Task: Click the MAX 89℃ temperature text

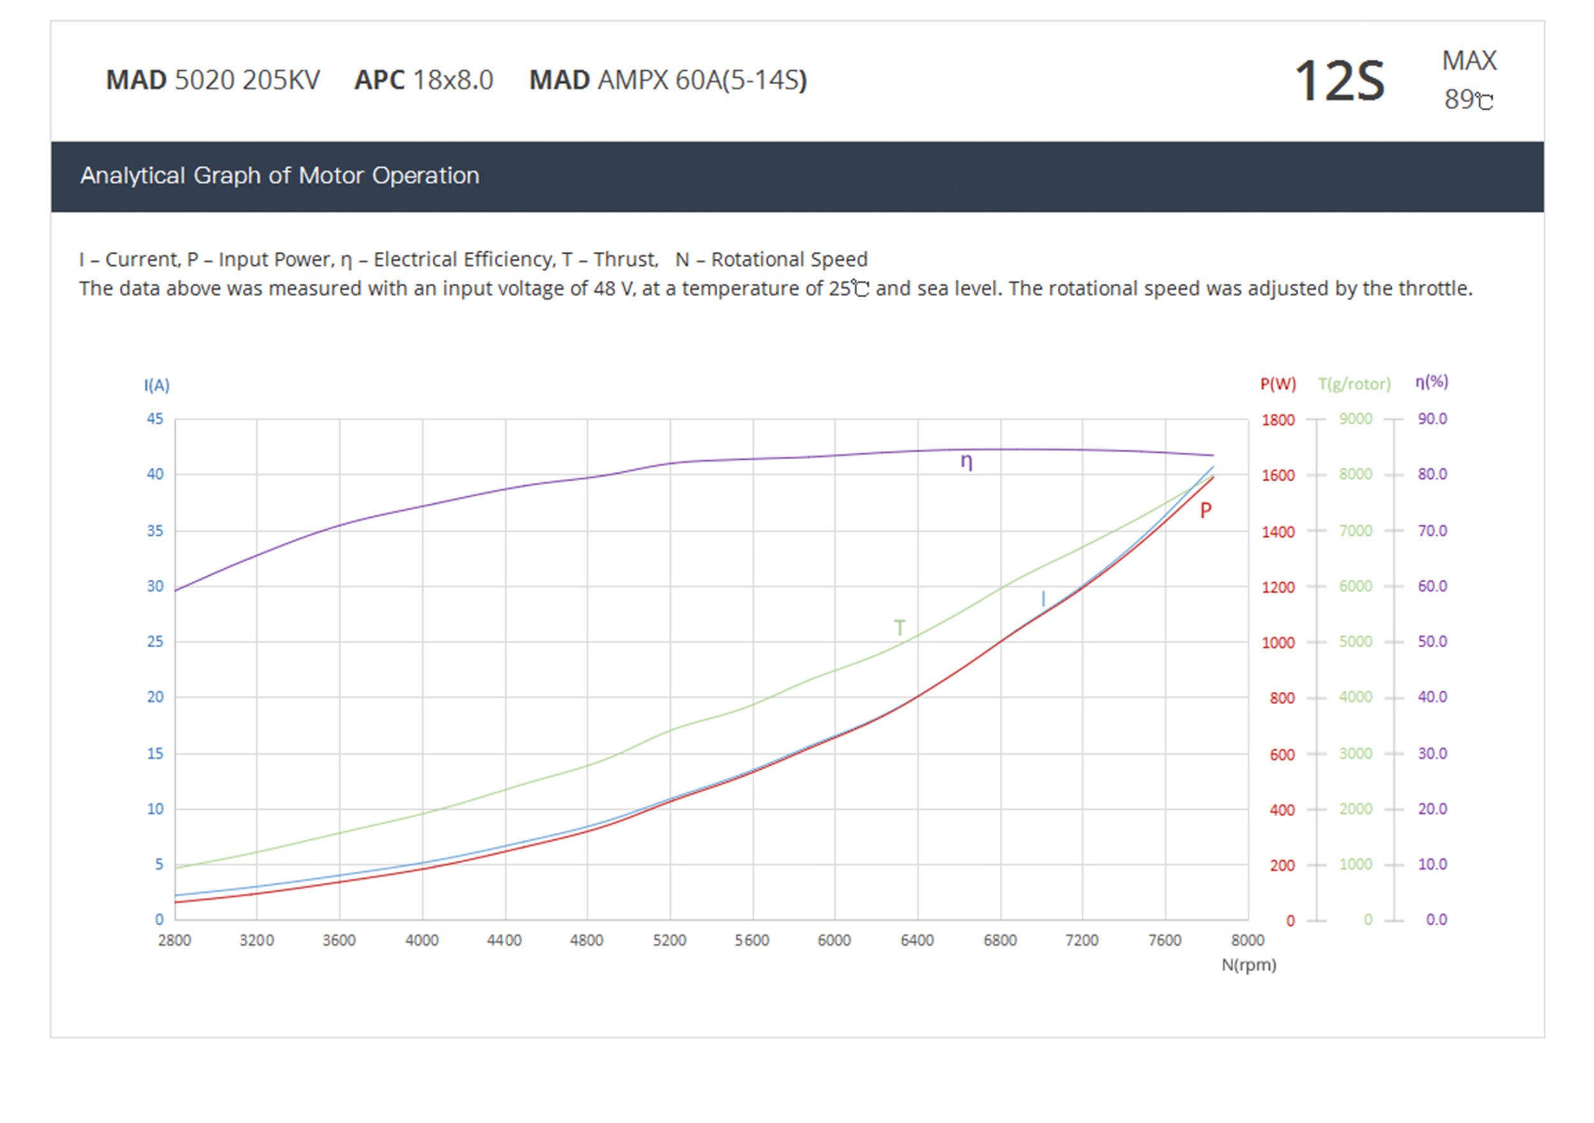Action: pos(1469,80)
